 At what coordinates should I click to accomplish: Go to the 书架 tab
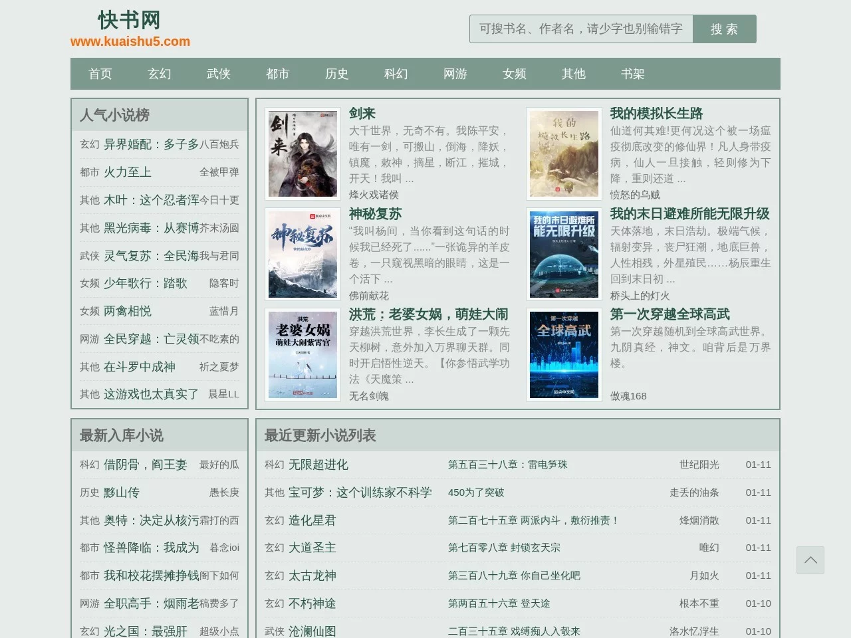pyautogui.click(x=632, y=74)
